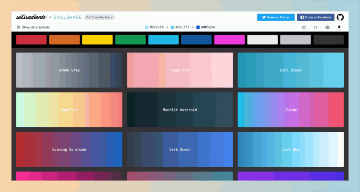The image size is (360, 192).
Task: Select the Moonlit Asteroid gradient
Action: [180, 110]
